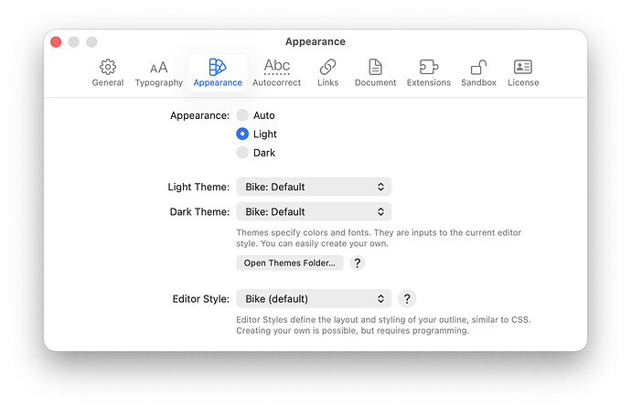Click the 'Editor Style:' label text
Screen dimensions: 631x408
click(201, 299)
